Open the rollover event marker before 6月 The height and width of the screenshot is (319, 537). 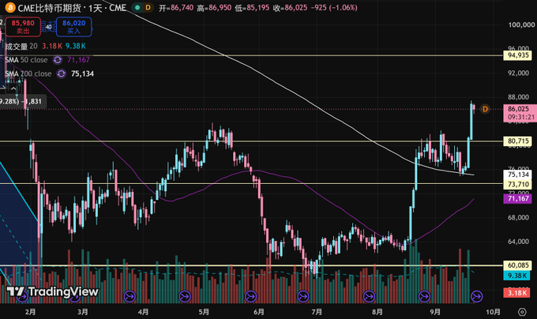coord(250,296)
